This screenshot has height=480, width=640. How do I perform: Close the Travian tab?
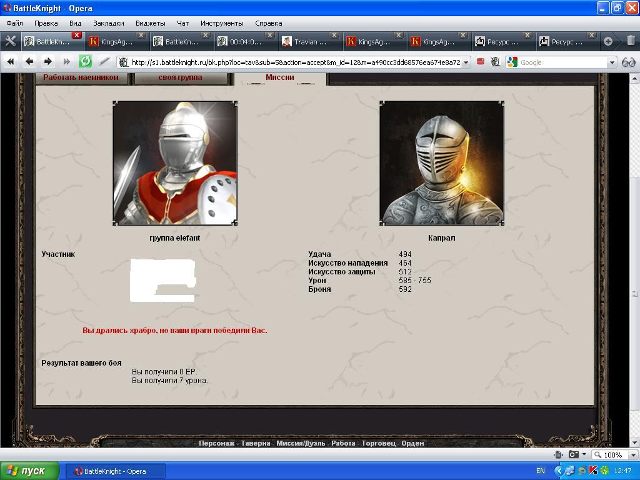point(334,35)
